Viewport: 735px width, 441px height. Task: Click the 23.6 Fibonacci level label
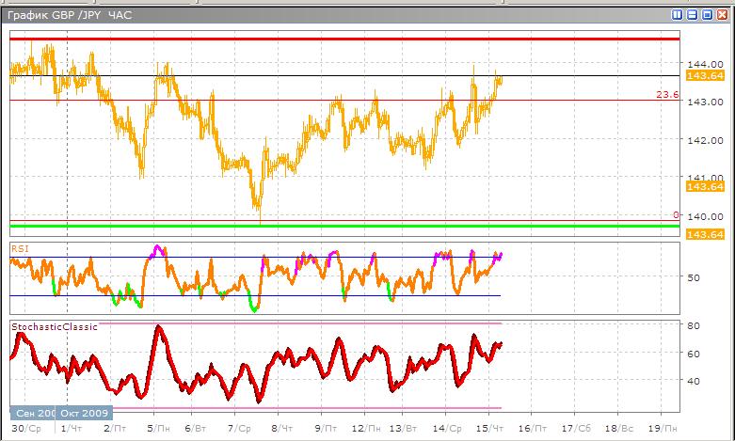(667, 95)
